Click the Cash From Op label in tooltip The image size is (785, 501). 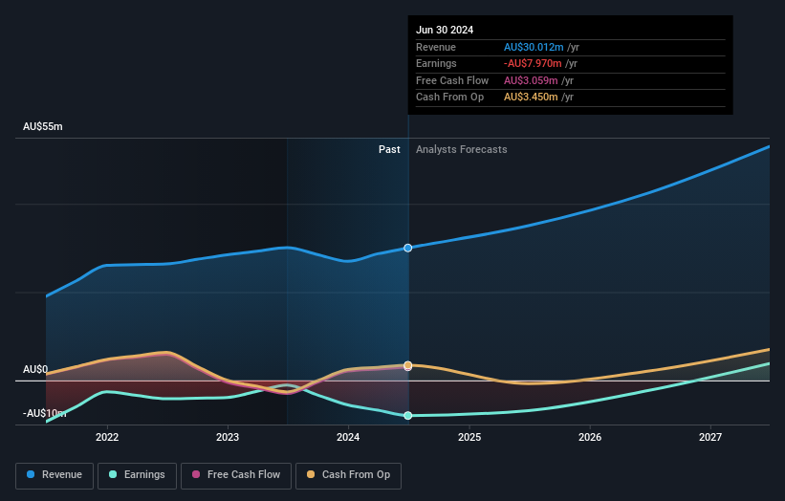coord(449,98)
